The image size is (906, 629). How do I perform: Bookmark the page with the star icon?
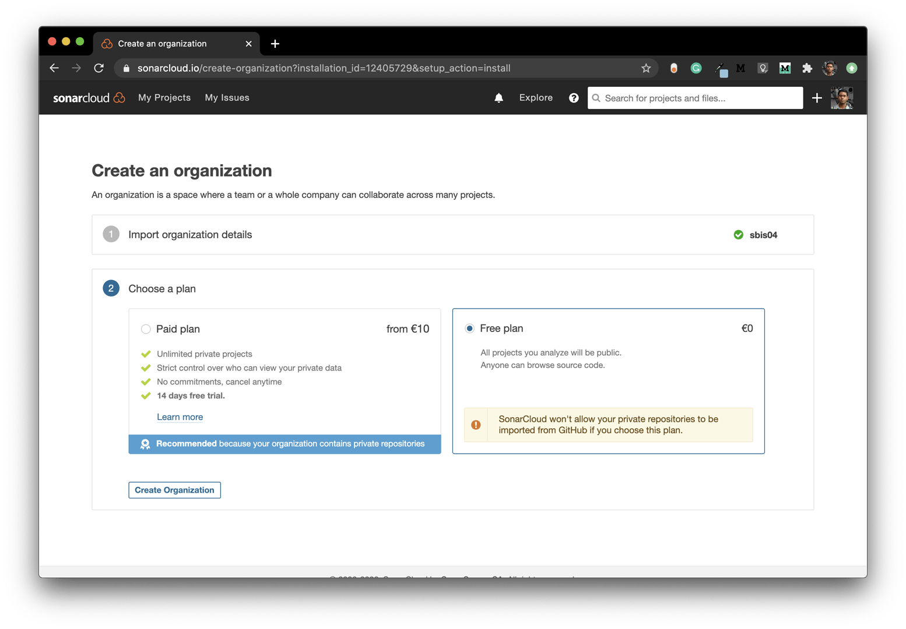[x=645, y=68]
